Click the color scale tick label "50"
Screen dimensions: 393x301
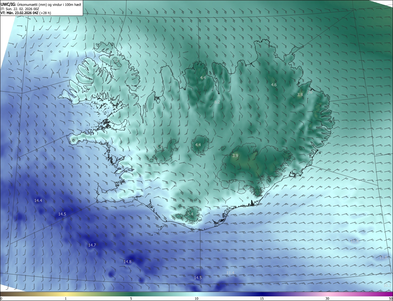tap(391, 299)
